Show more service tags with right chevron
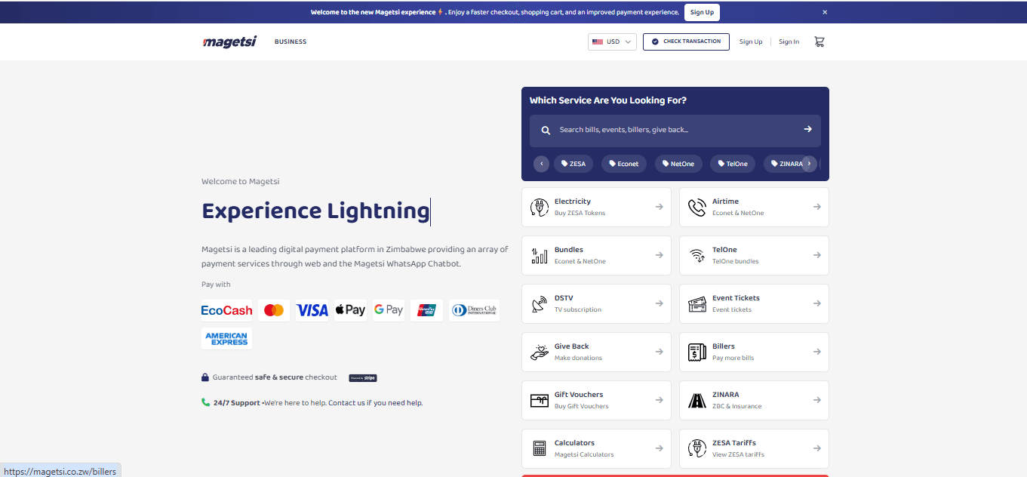Image resolution: width=1027 pixels, height=477 pixels. point(809,164)
